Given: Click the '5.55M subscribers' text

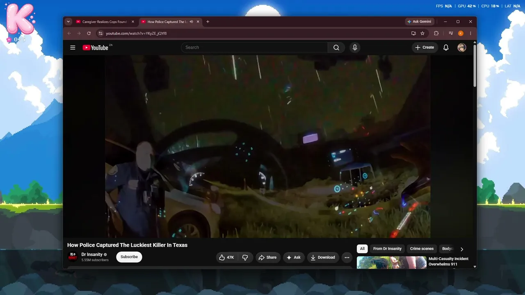Looking at the screenshot, I should click(95, 260).
